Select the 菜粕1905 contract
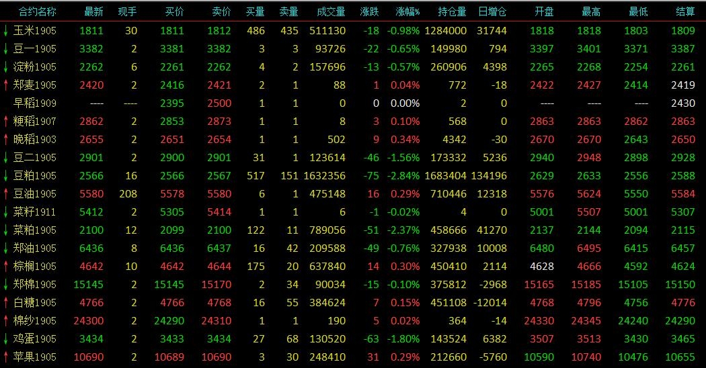706x368 pixels. coord(35,230)
